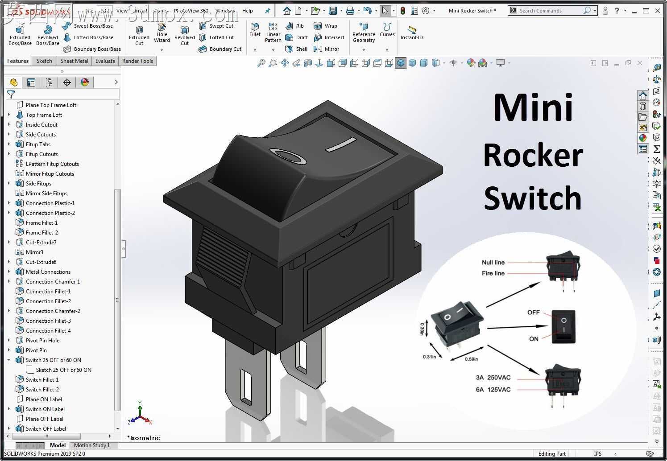
Task: Select the Draft tool
Action: 297,37
